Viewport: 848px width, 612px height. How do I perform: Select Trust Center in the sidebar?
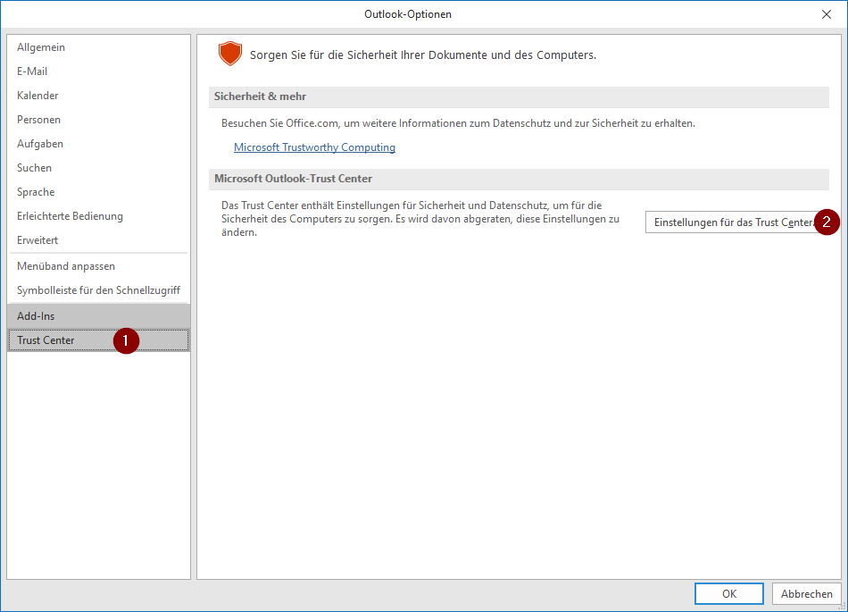(x=46, y=340)
